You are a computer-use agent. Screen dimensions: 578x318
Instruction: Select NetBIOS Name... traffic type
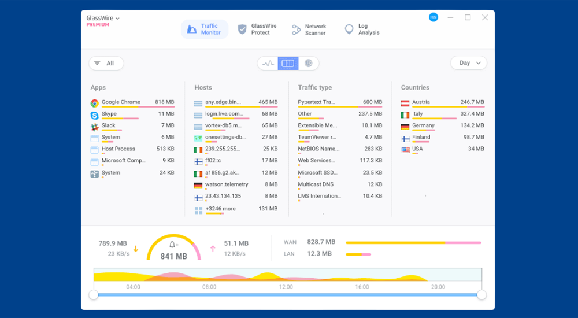click(x=340, y=150)
